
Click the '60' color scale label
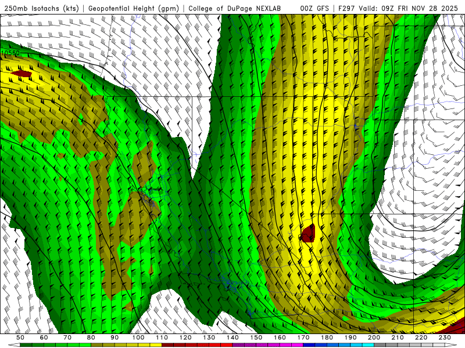pos(44,338)
